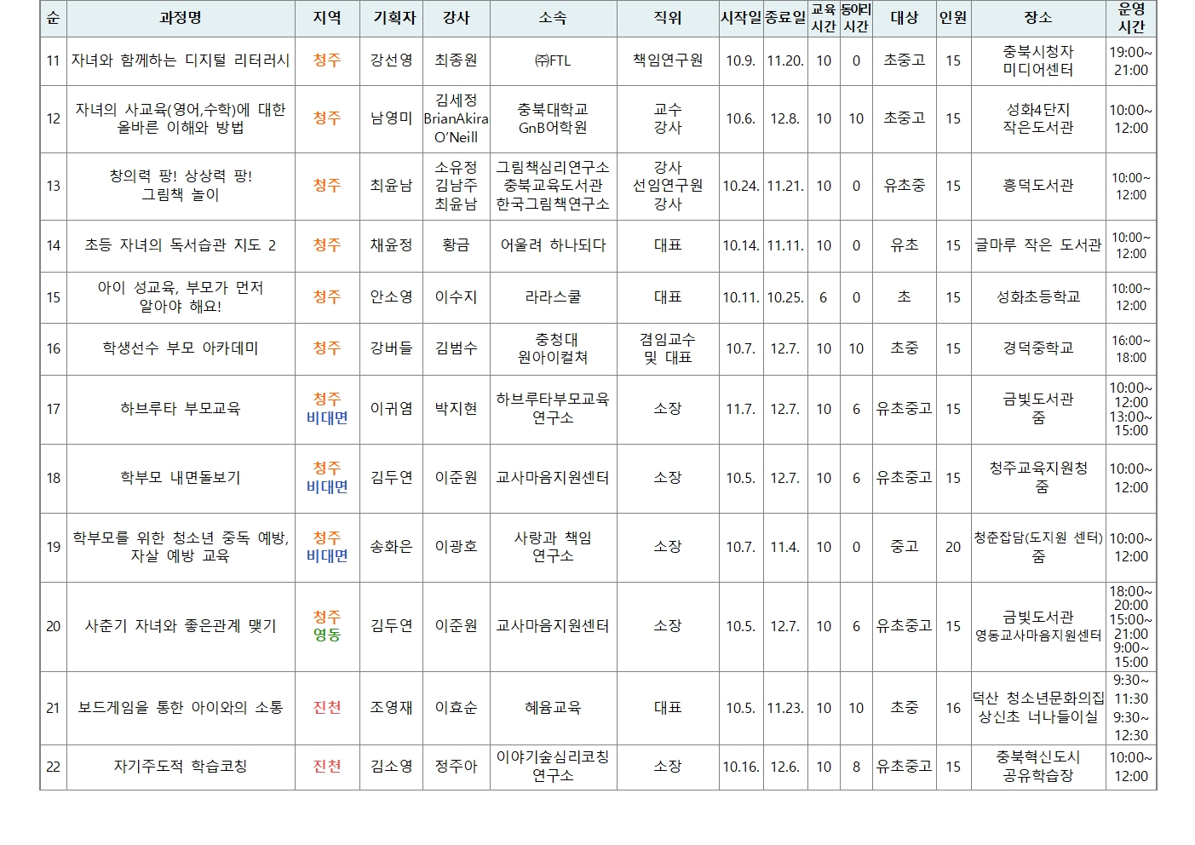Click the '직위' column header
1195x845 pixels.
tap(668, 18)
